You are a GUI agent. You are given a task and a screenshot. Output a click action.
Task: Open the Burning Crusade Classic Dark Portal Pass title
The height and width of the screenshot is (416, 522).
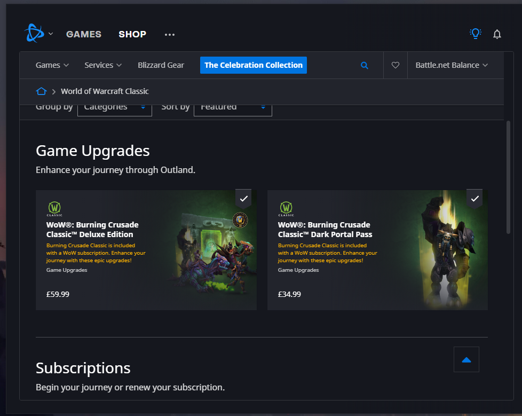point(325,230)
